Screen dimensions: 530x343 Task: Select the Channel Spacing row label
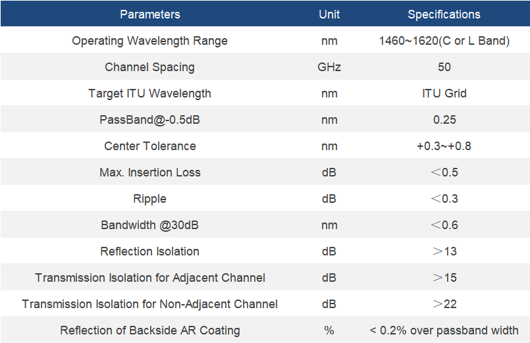[x=149, y=67]
